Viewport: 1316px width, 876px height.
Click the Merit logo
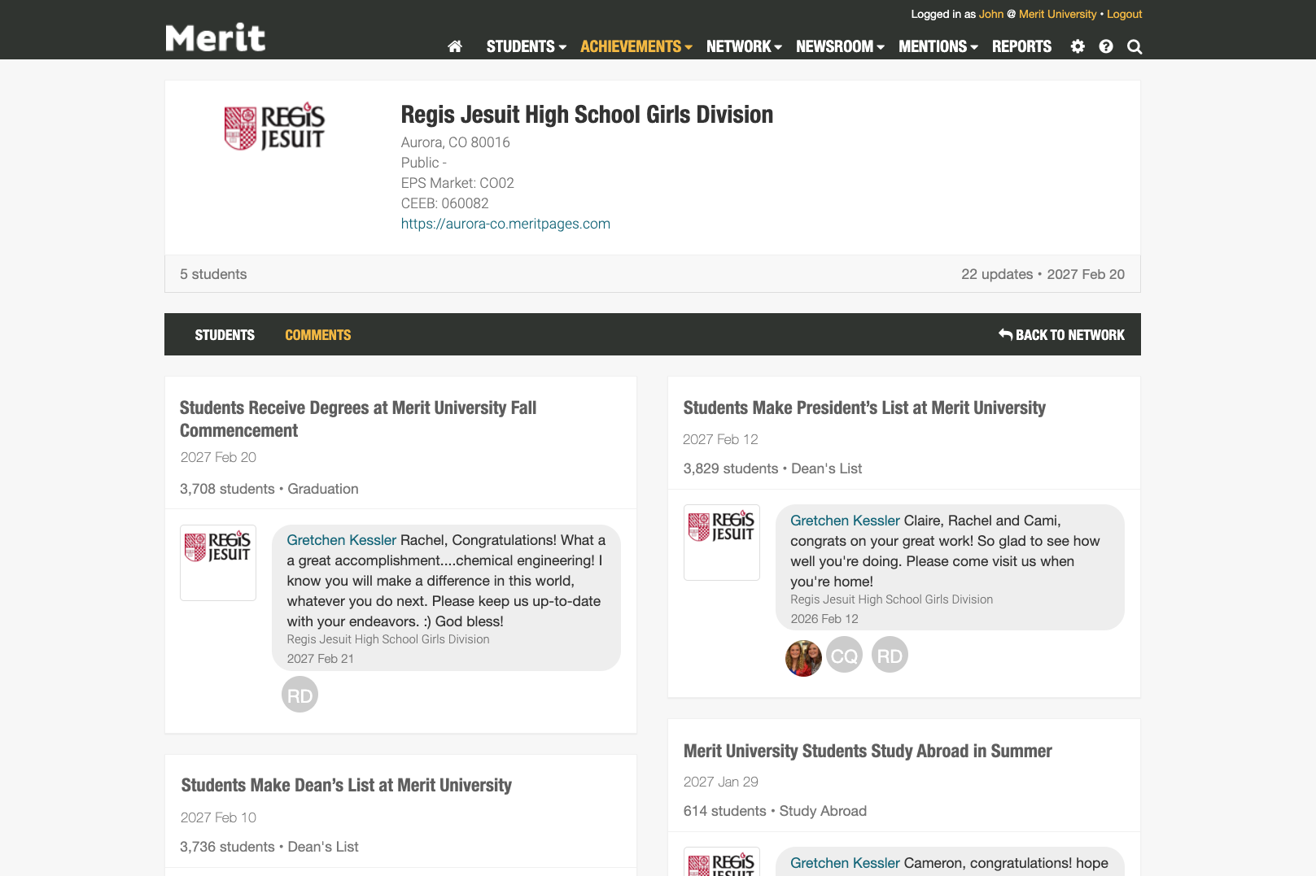pos(215,37)
